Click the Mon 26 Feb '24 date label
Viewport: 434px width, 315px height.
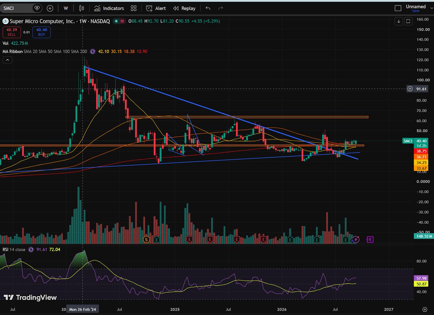83,310
